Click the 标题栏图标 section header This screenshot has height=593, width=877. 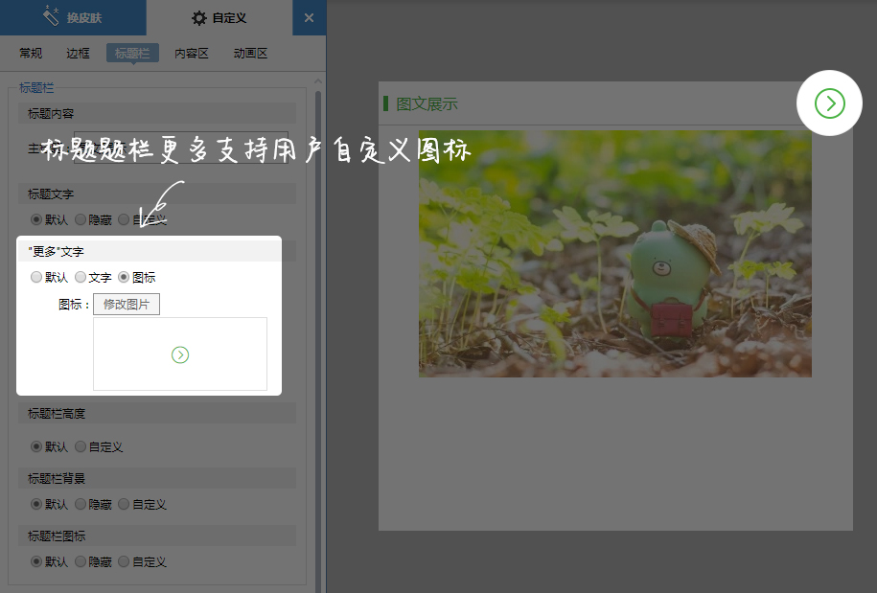pos(157,536)
